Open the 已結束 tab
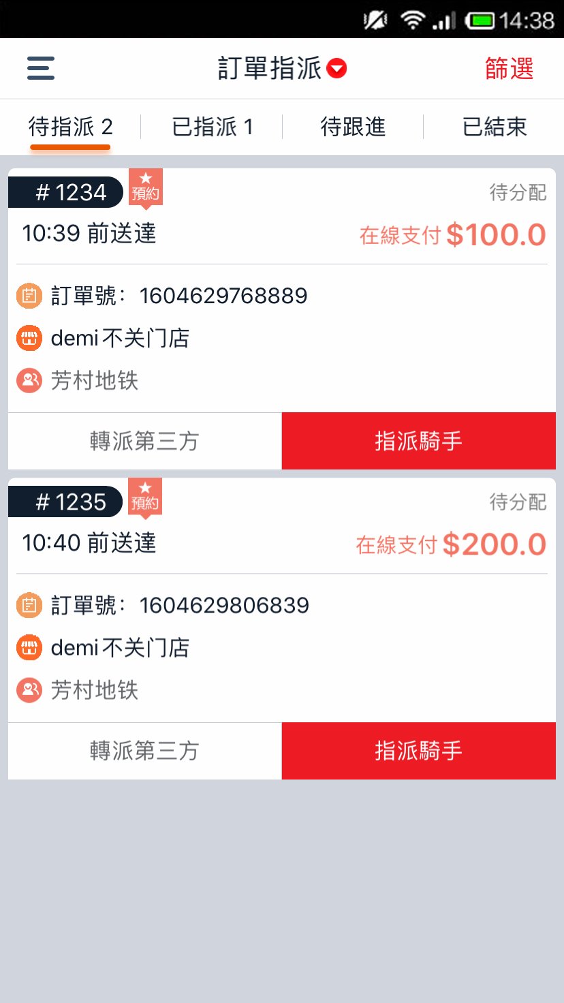564x1003 pixels. tap(494, 127)
